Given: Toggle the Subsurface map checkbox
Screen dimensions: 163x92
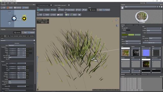Looking at the screenshot, I should tap(142, 61).
